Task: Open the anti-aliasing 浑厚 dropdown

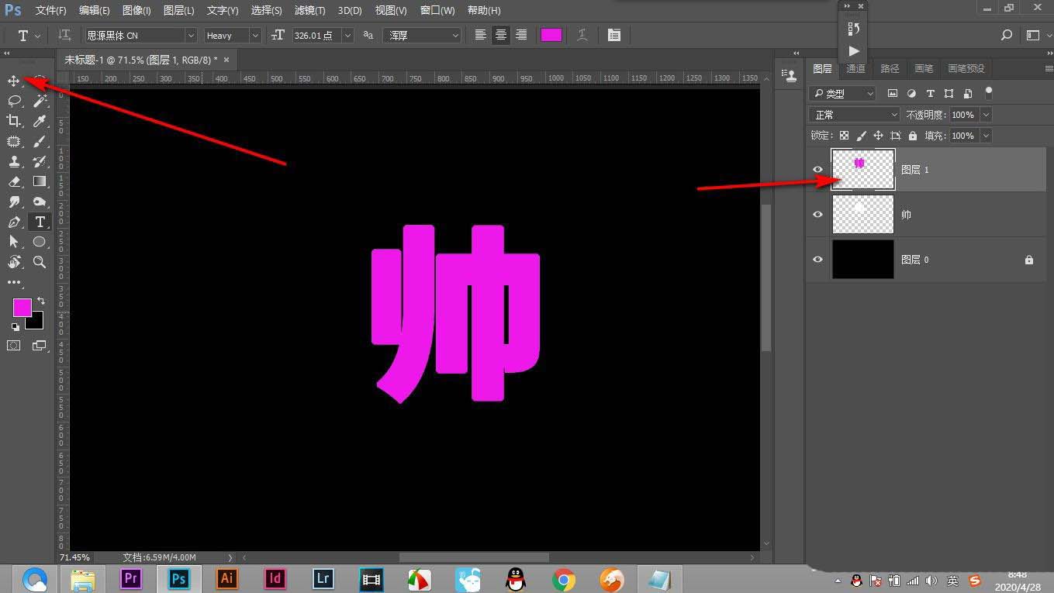Action: pos(423,36)
